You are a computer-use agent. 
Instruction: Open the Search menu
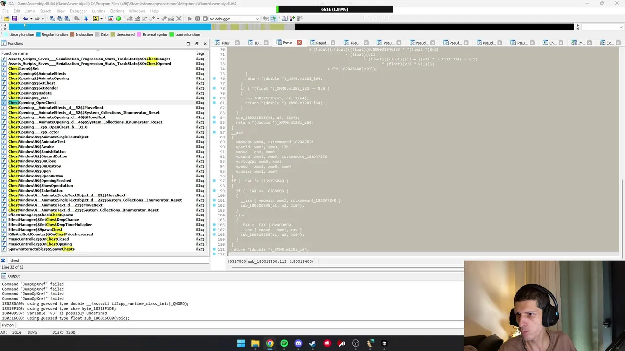click(x=45, y=11)
